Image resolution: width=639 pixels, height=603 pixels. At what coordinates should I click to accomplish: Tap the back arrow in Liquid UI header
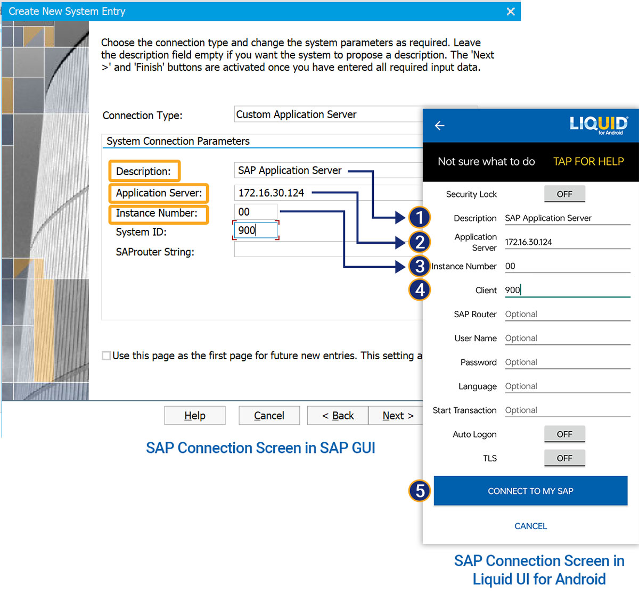439,126
